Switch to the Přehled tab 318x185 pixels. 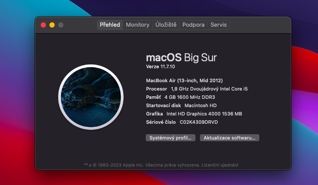pos(110,25)
